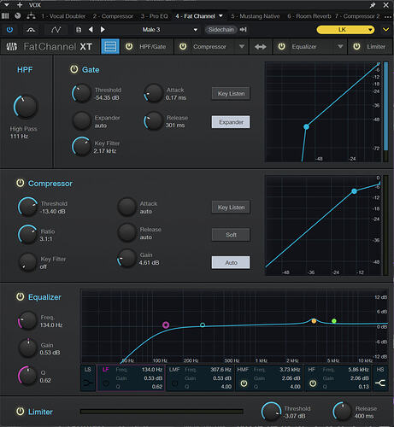The width and height of the screenshot is (394, 427).
Task: Load the next preset arrow
Action: pyautogui.click(x=103, y=29)
